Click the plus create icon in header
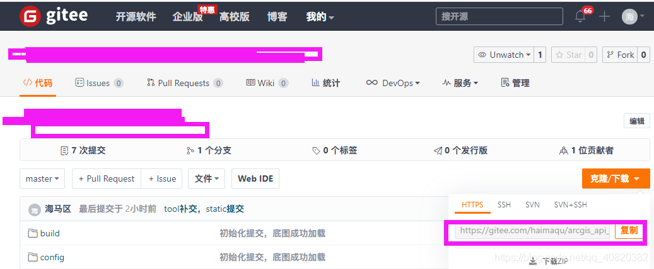 coord(604,16)
